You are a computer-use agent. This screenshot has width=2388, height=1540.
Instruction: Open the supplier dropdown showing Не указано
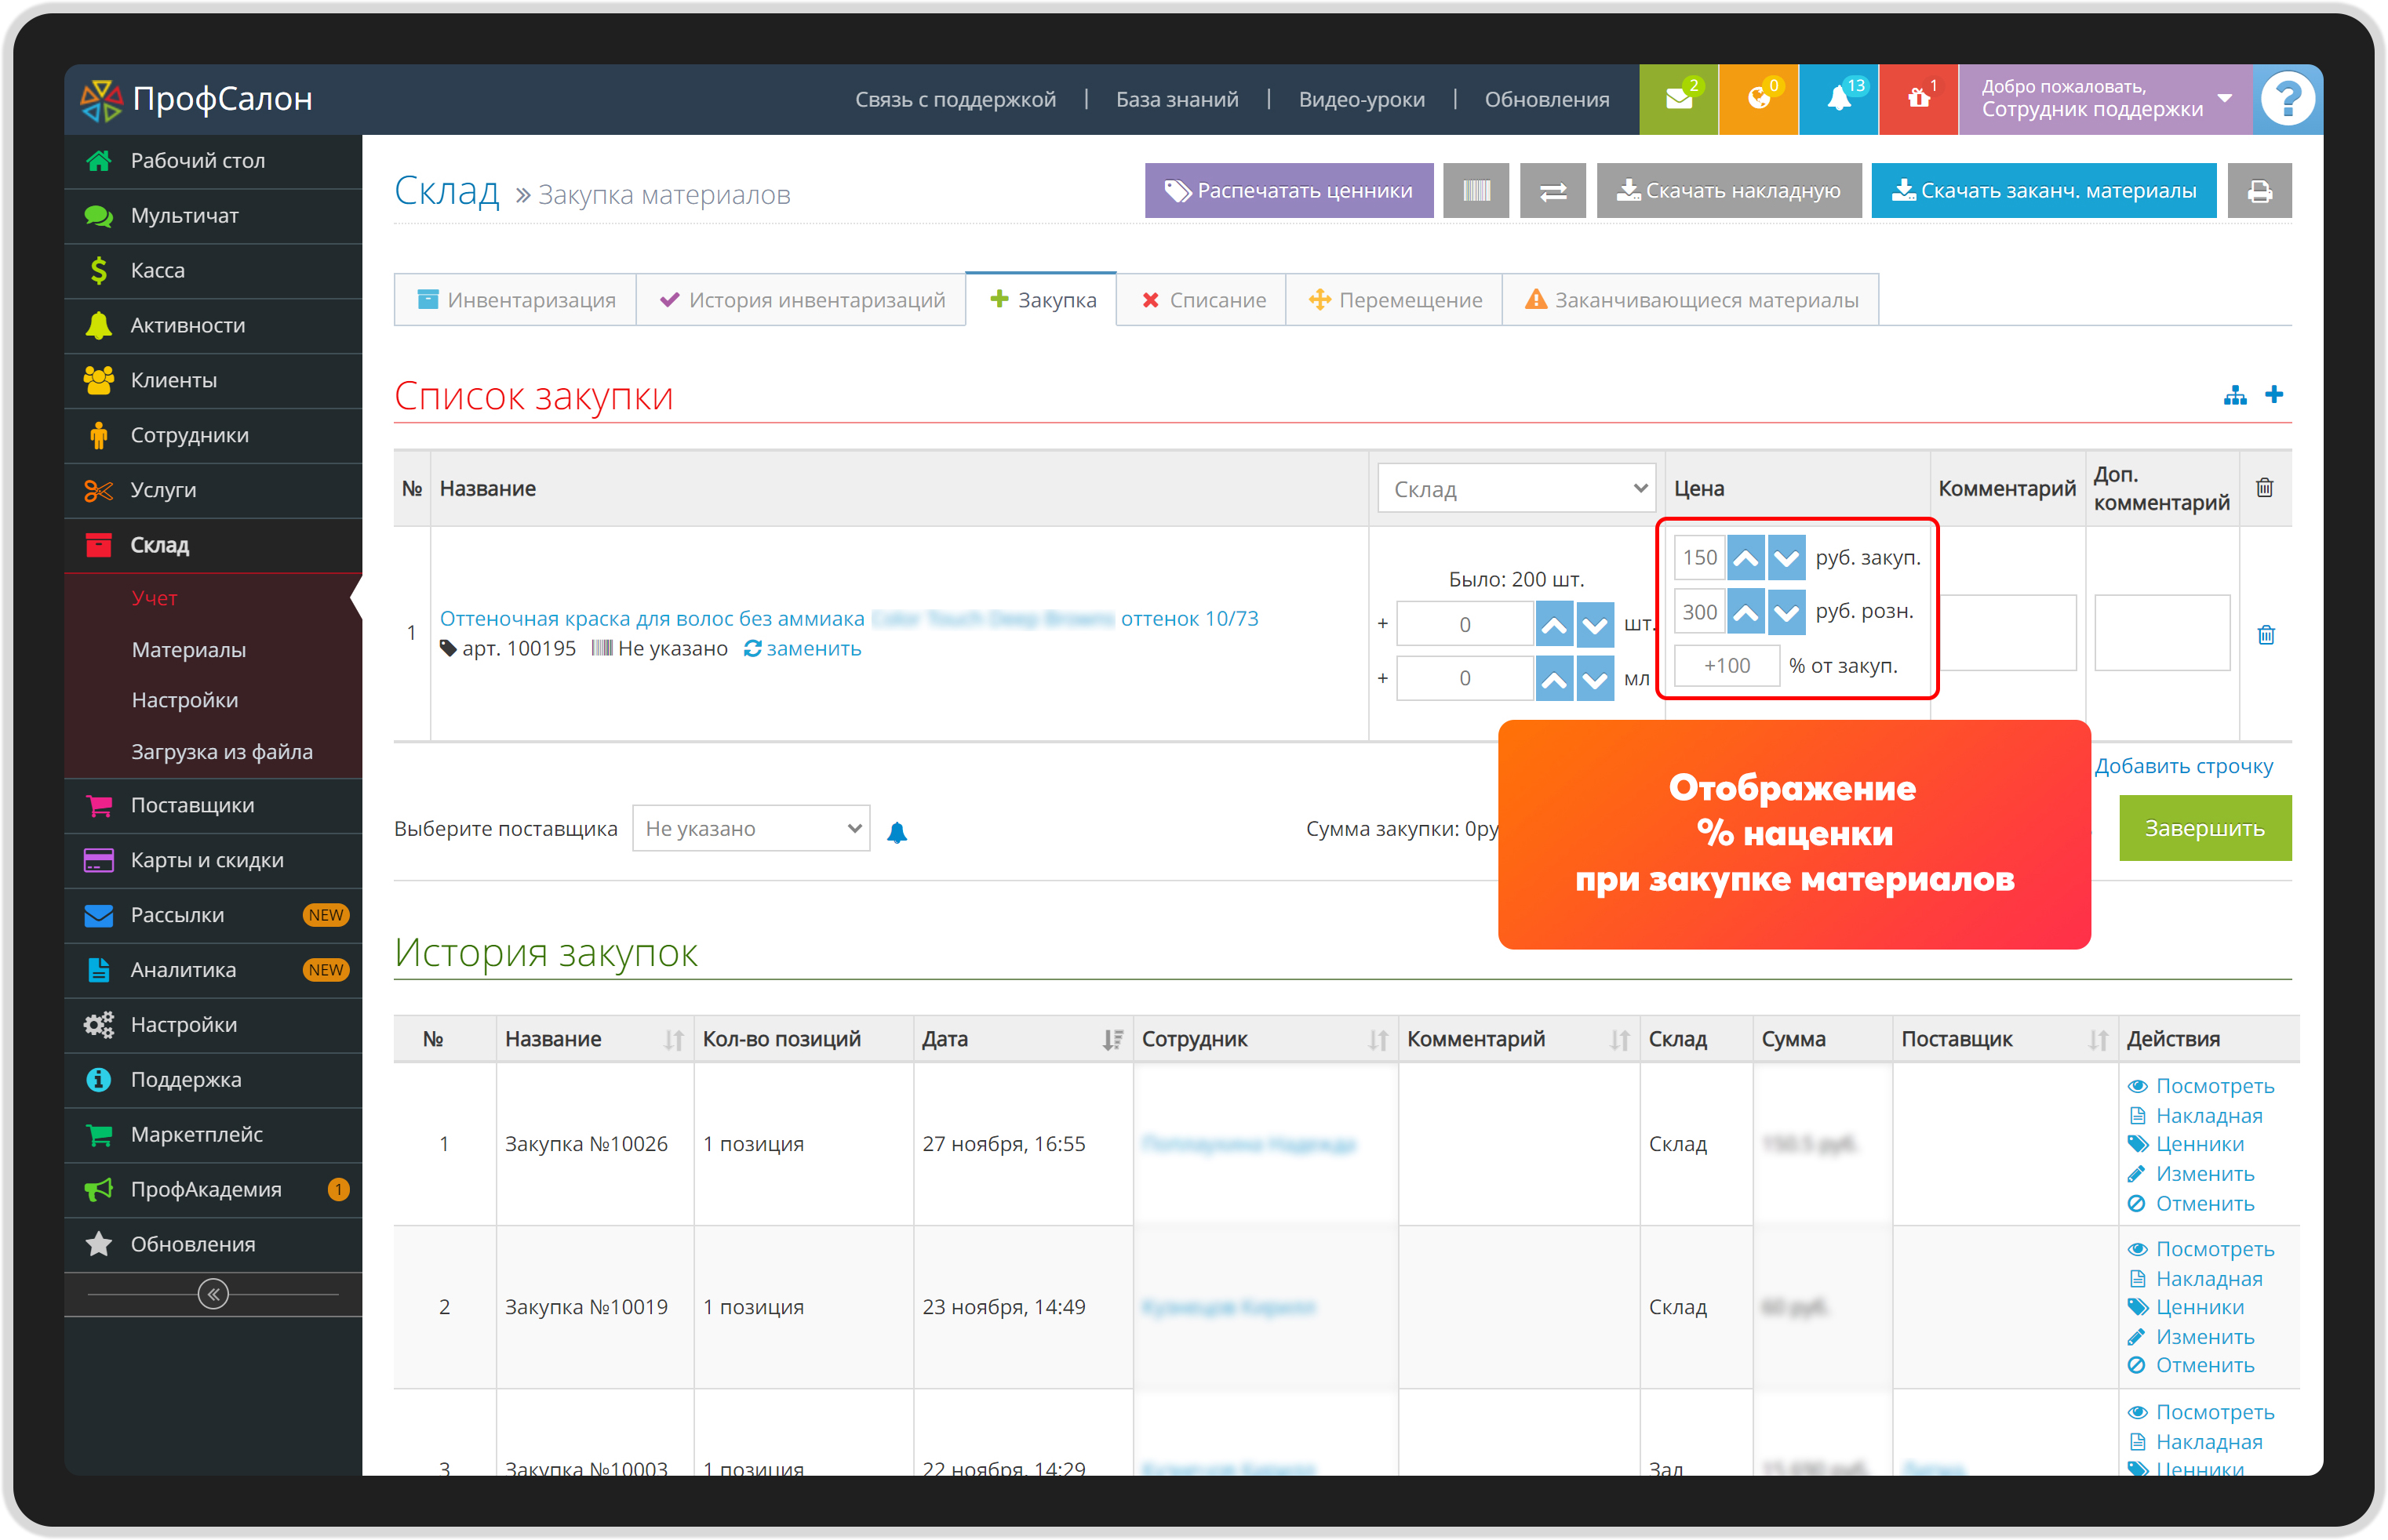(x=752, y=829)
